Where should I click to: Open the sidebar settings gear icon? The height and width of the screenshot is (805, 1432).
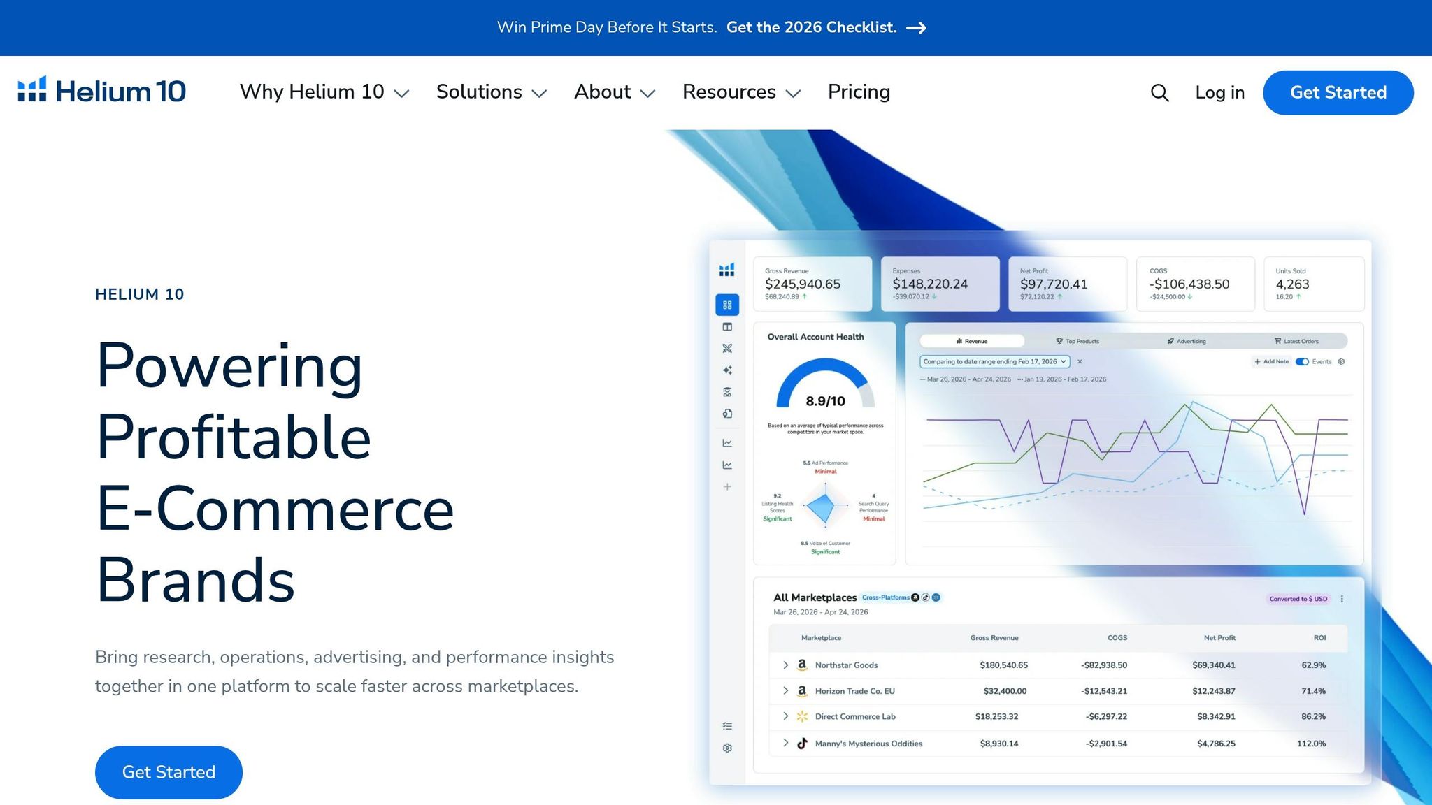727,748
